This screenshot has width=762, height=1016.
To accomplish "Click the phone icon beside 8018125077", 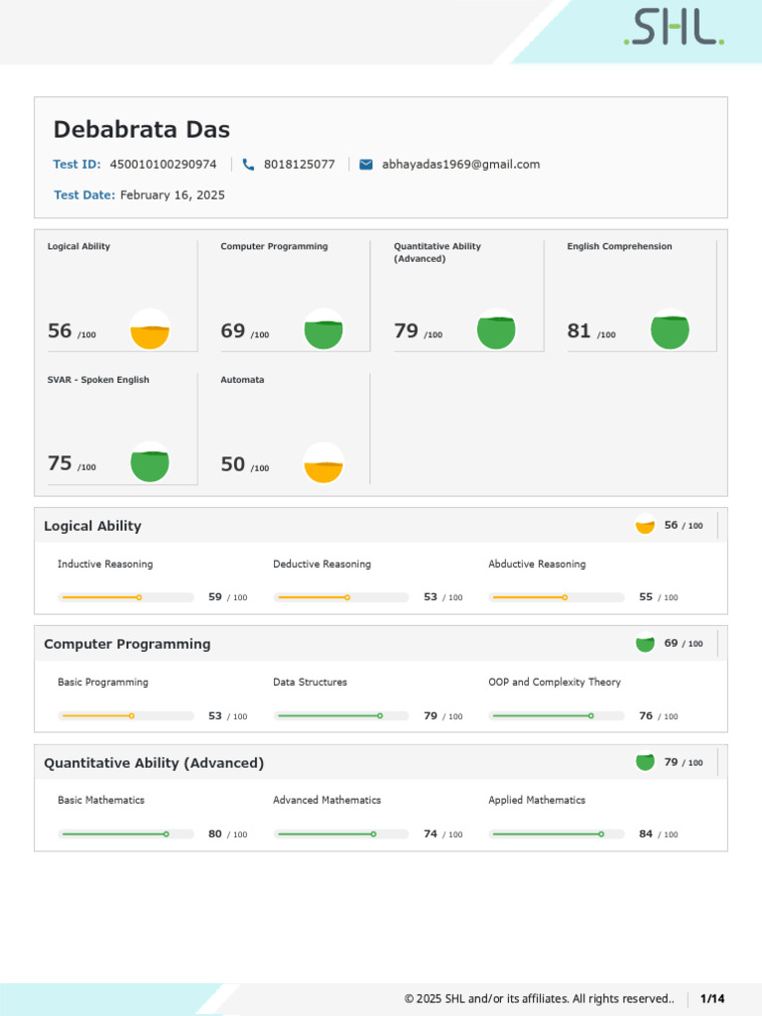I will (x=248, y=165).
